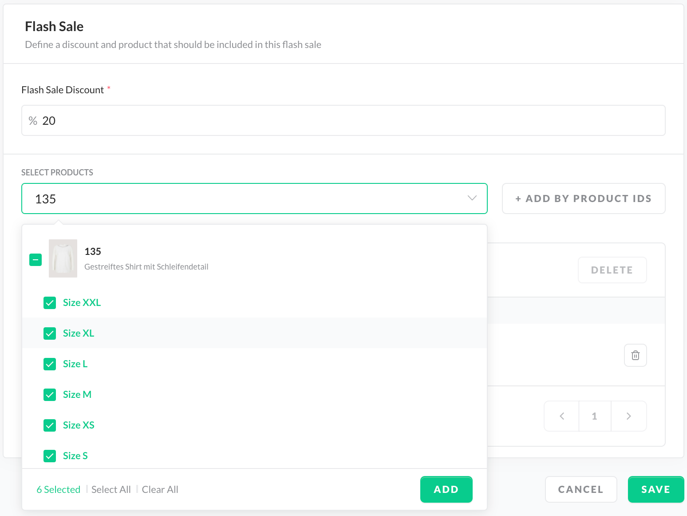Go to previous page arrow
This screenshot has height=516, width=687.
(562, 416)
